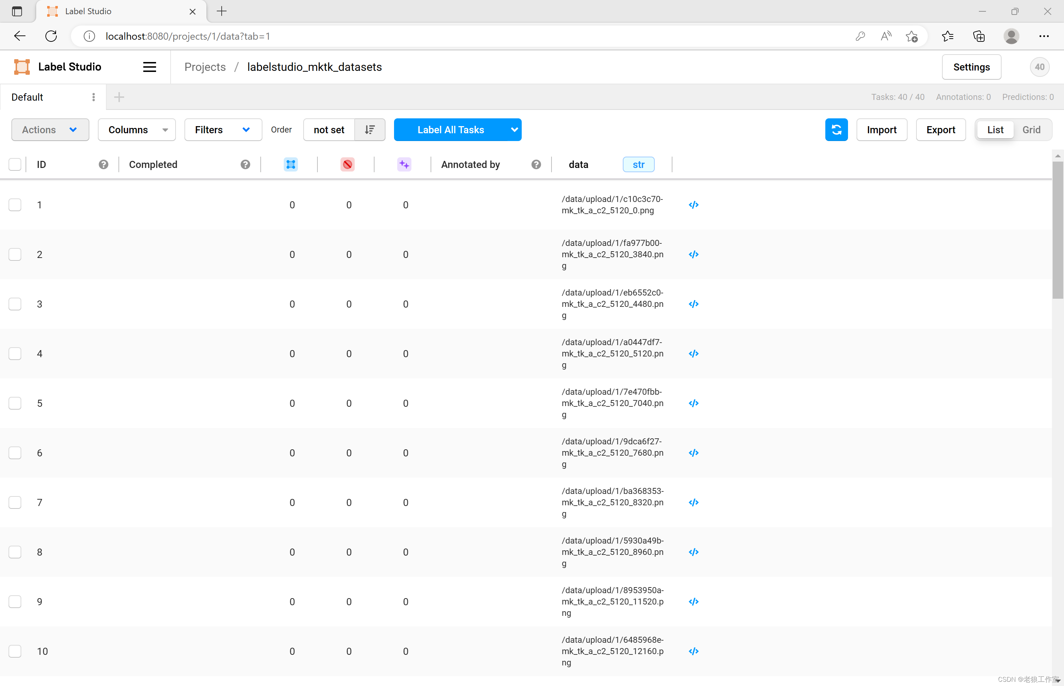Viewport: 1064px width, 686px height.
Task: Tick the checkbox for task 7
Action: (x=15, y=502)
